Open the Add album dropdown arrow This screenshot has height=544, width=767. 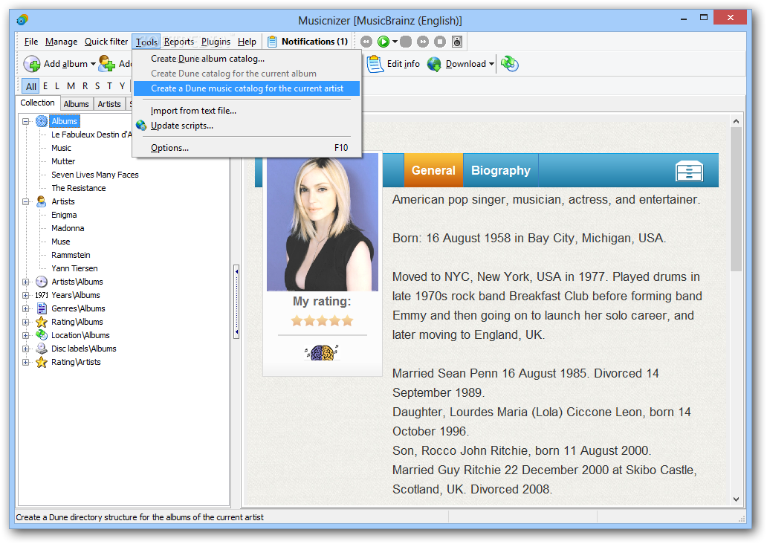[93, 64]
